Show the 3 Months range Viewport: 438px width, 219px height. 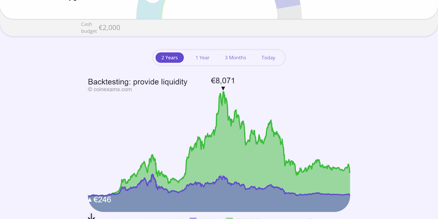tap(235, 58)
